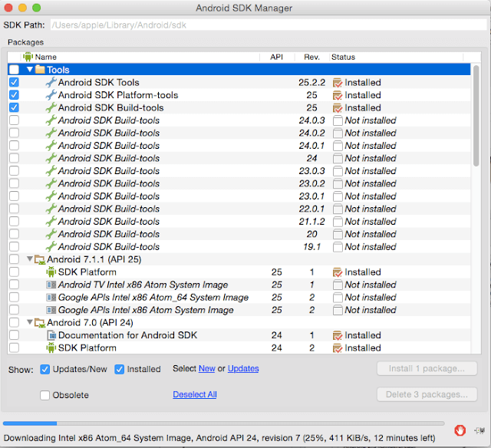Screen dimensions: 491x448
Task: Click wrench icon of Build-tools 21.1.2
Action: tap(51, 222)
